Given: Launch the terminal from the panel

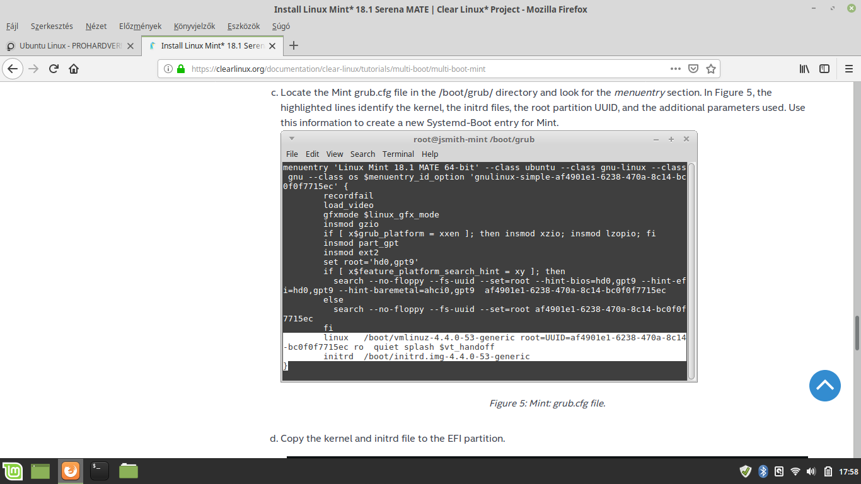Looking at the screenshot, I should [100, 471].
